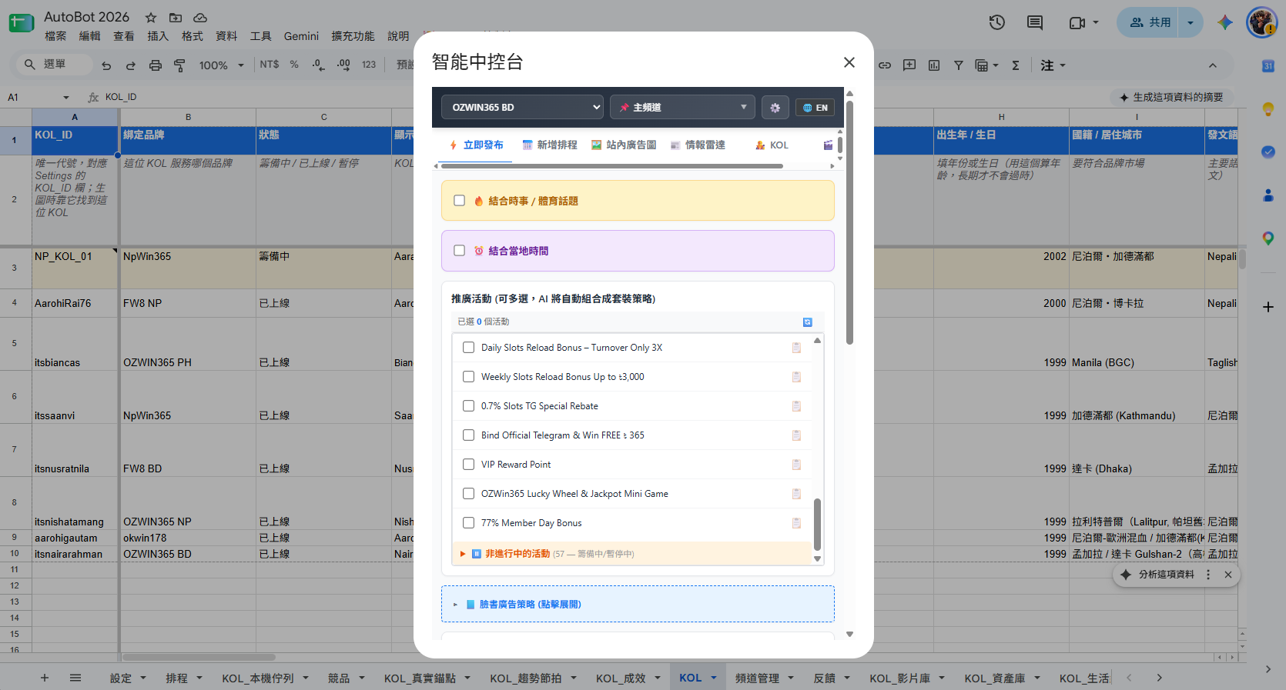The height and width of the screenshot is (690, 1286).
Task: Open Google Maps in the side panel
Action: pyautogui.click(x=1268, y=238)
